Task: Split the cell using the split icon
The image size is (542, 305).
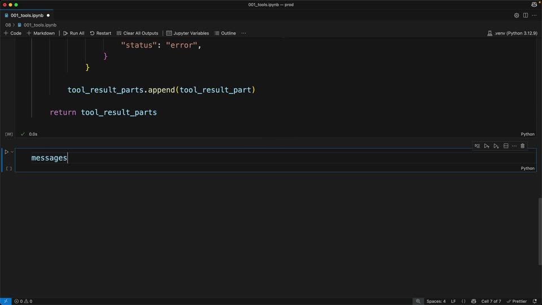Action: click(x=506, y=146)
